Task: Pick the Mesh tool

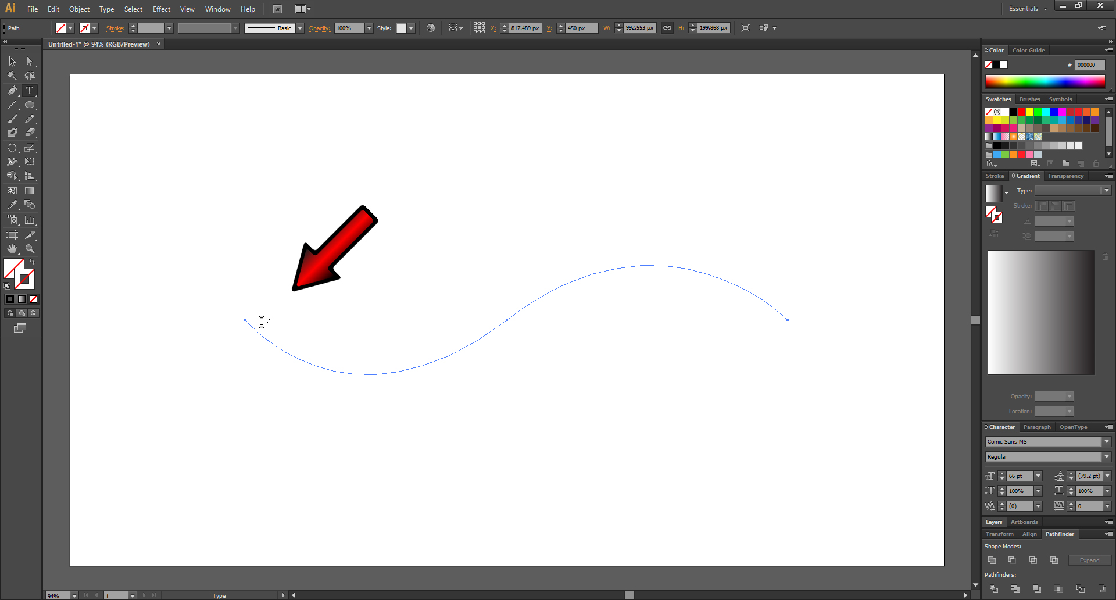Action: click(12, 191)
